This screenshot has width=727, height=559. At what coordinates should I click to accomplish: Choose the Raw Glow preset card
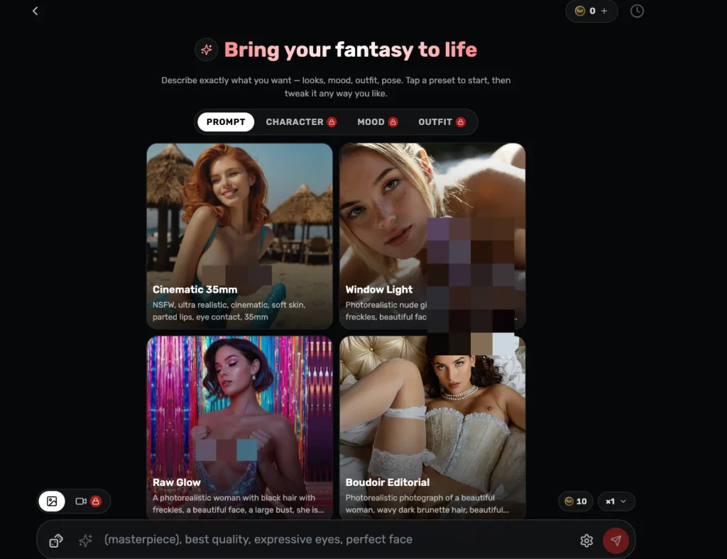click(239, 428)
